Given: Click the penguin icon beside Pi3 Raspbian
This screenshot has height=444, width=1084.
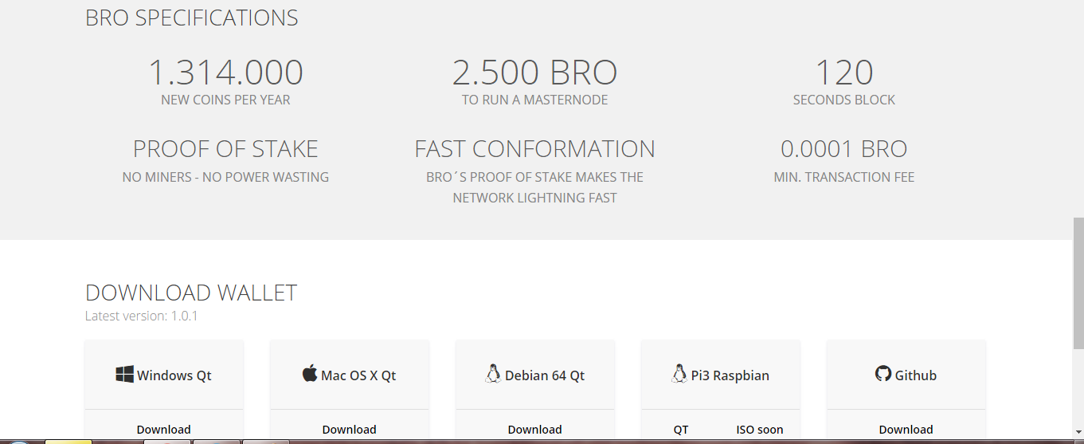Looking at the screenshot, I should [679, 374].
